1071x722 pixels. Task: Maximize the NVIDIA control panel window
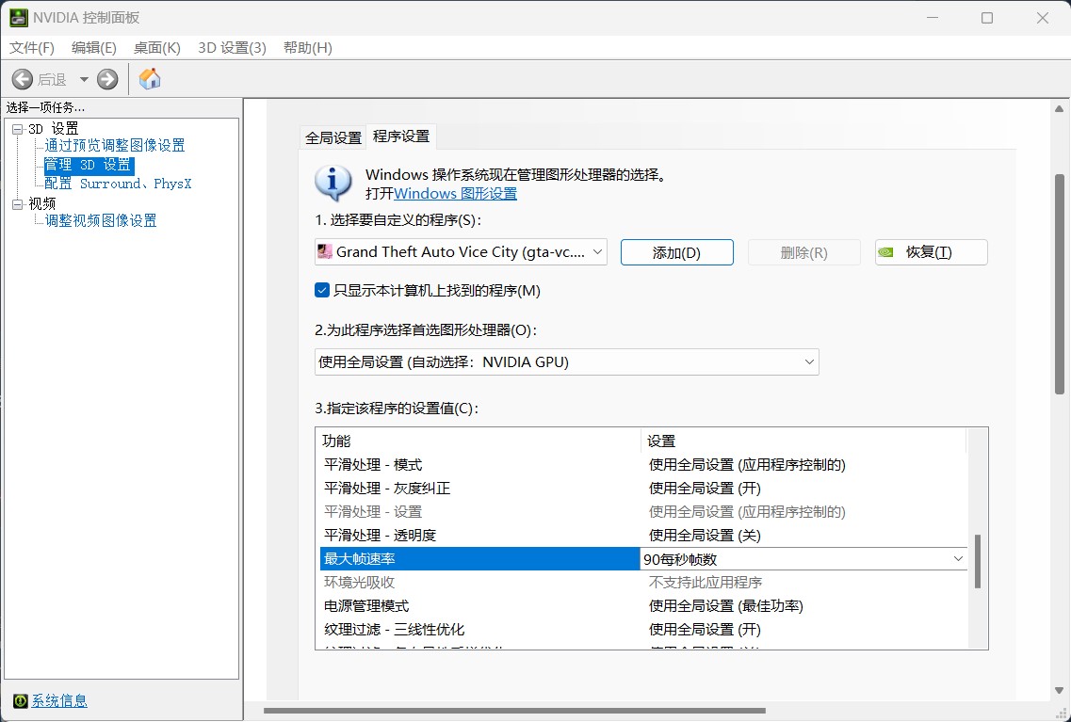(x=987, y=18)
